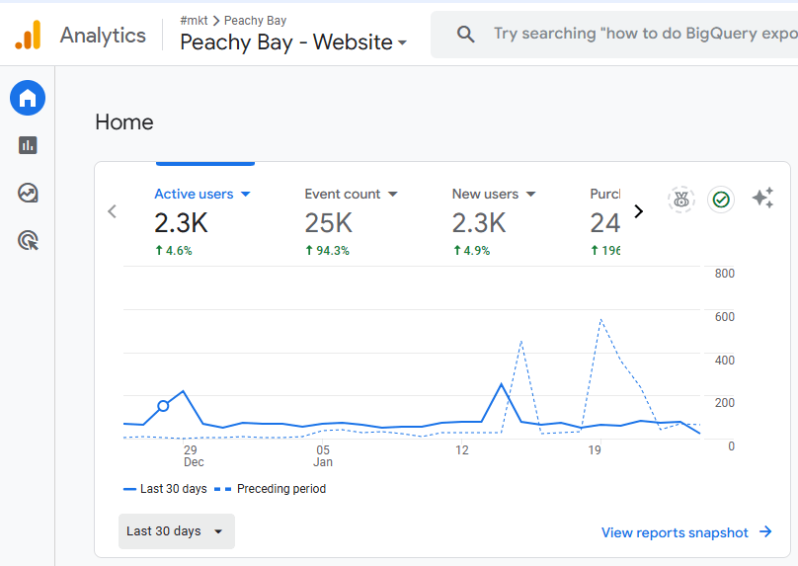Image resolution: width=798 pixels, height=566 pixels.
Task: Open the Peachy Bay - Website property selector
Action: (293, 42)
